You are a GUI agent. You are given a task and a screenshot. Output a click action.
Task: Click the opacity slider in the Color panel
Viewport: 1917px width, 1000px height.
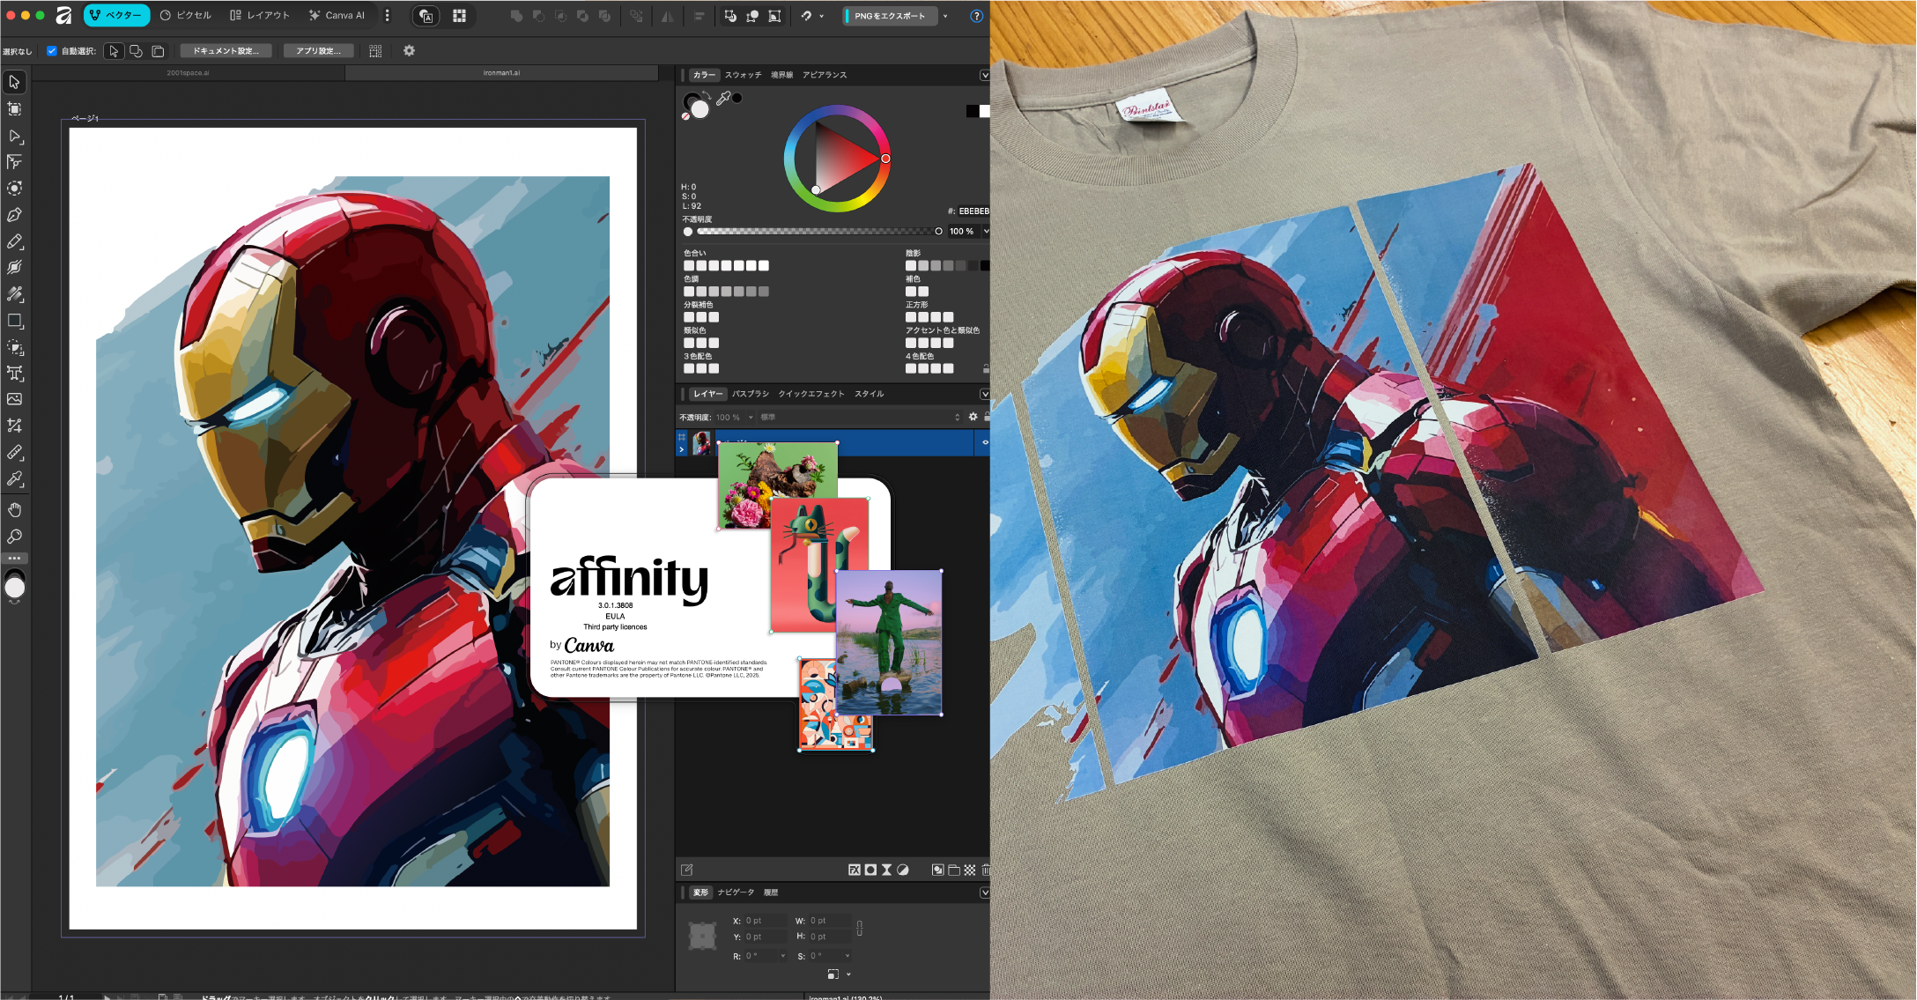(816, 232)
